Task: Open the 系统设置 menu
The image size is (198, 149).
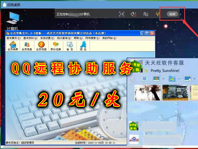Action: click(x=47, y=38)
